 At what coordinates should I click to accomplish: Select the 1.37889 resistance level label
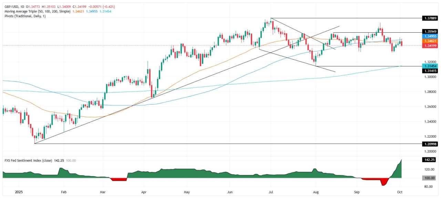pos(431,18)
